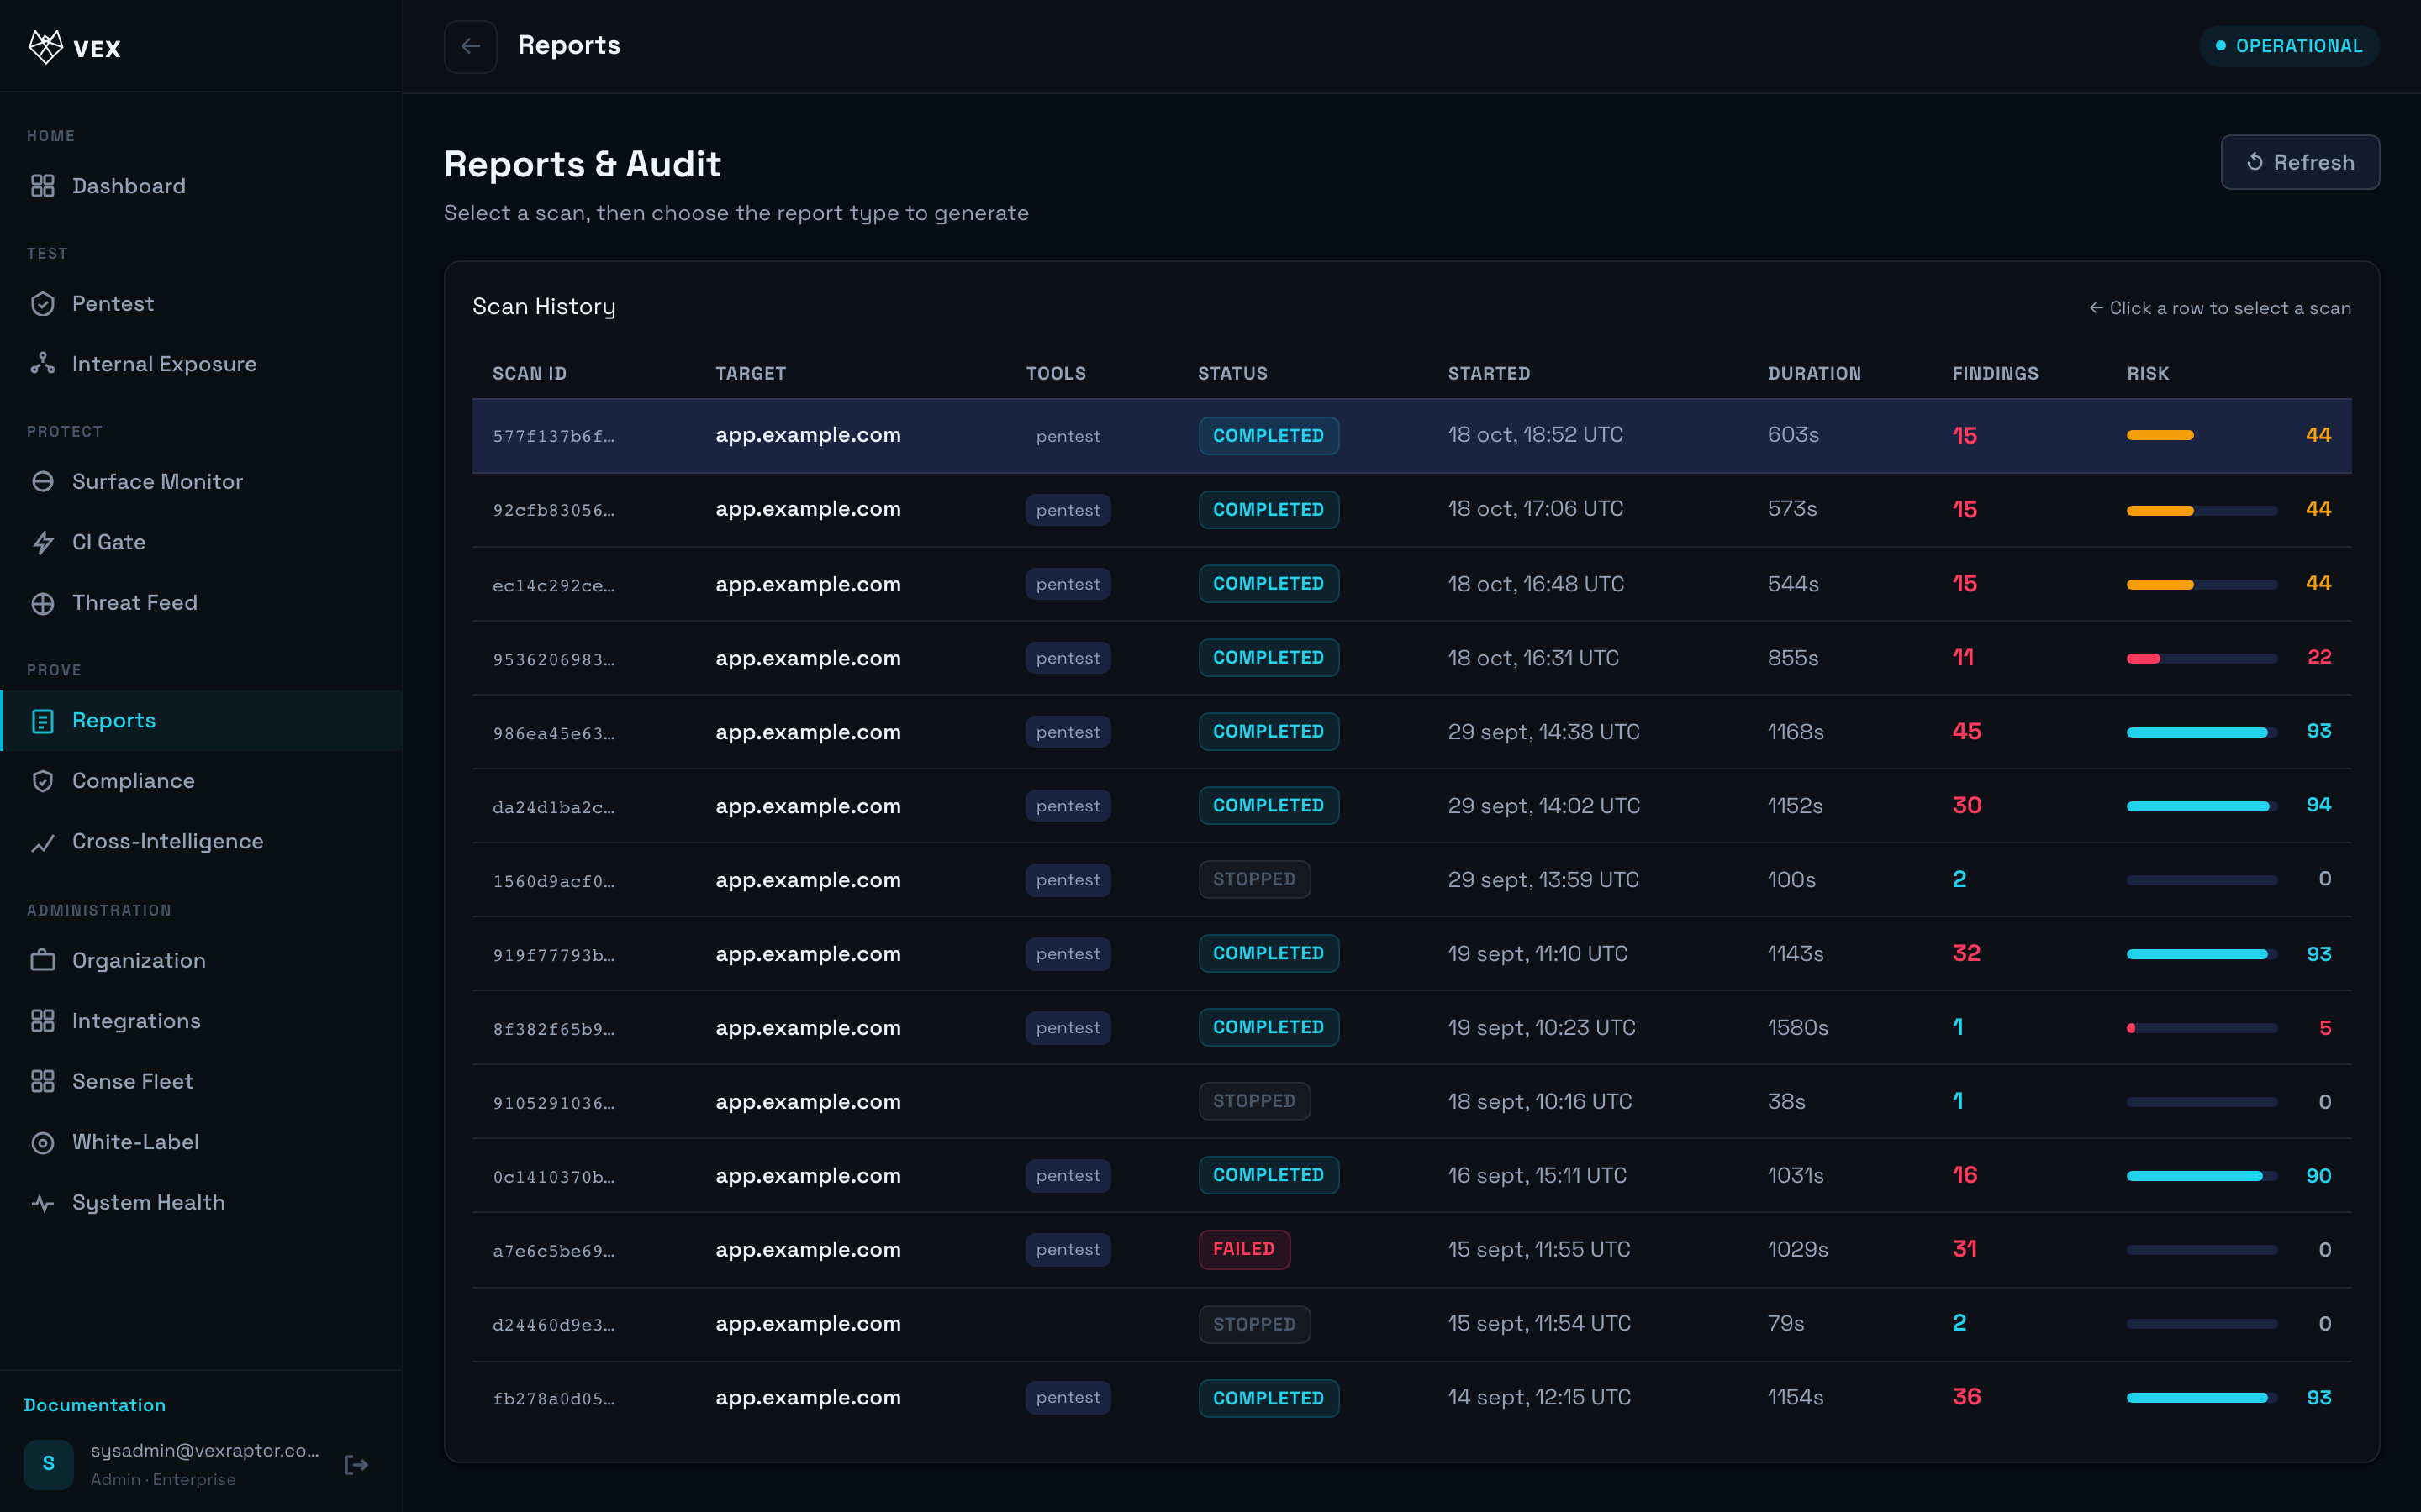Image resolution: width=2421 pixels, height=1512 pixels.
Task: Select scan row 0c1410370b
Action: click(x=1411, y=1176)
